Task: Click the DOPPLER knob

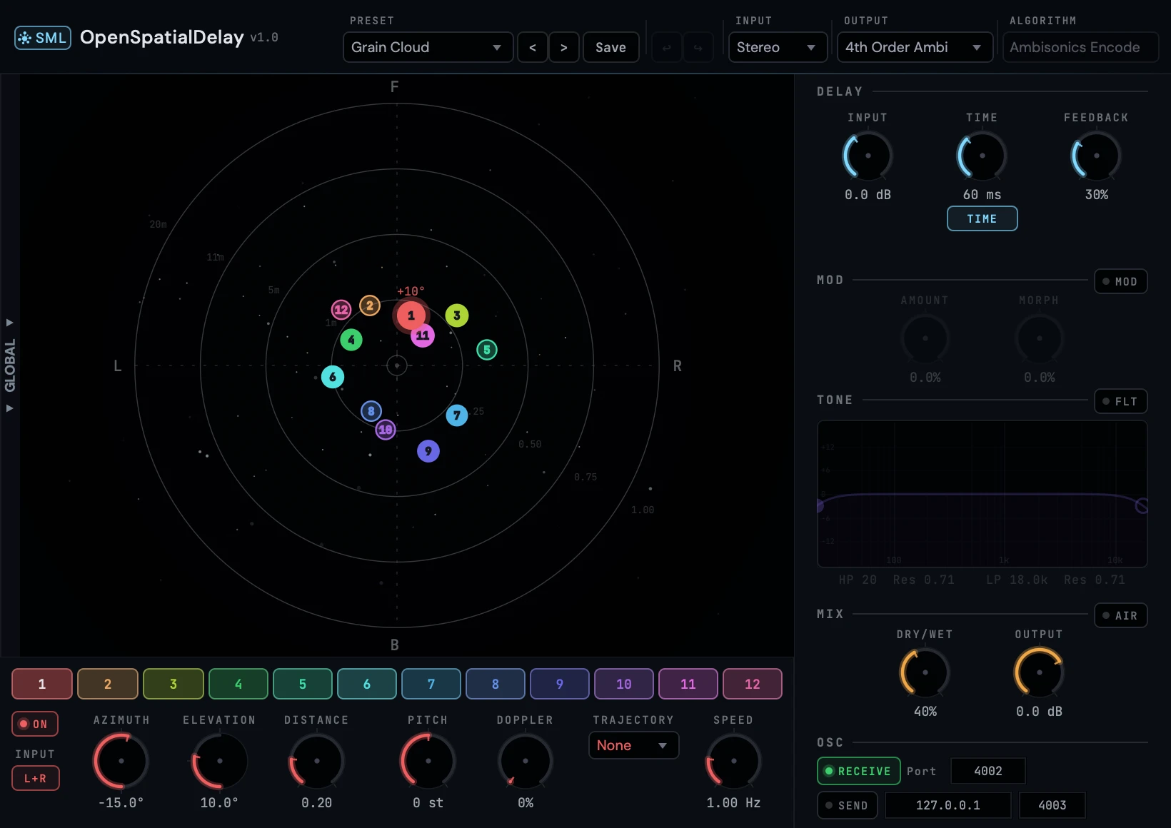Action: 526,761
